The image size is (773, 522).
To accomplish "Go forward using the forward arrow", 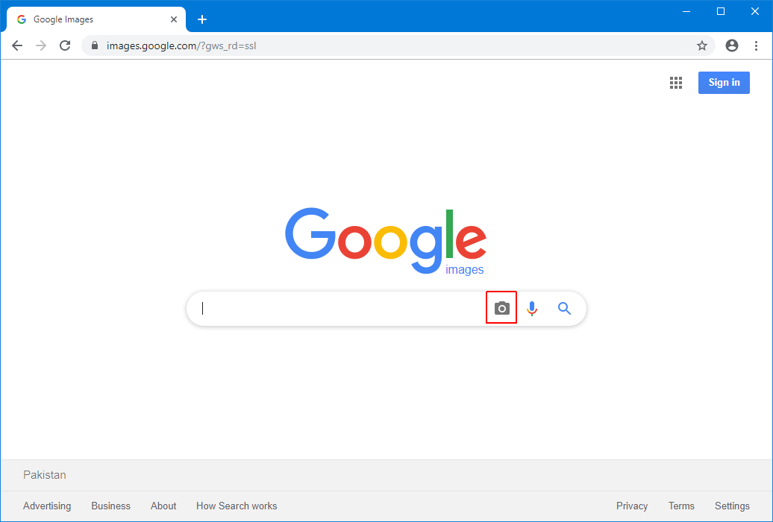I will point(42,45).
